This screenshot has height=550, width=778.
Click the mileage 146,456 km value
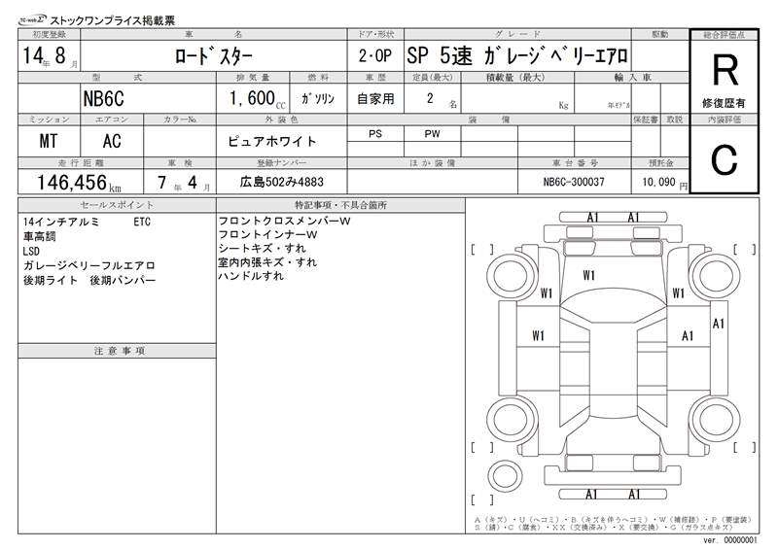(80, 183)
